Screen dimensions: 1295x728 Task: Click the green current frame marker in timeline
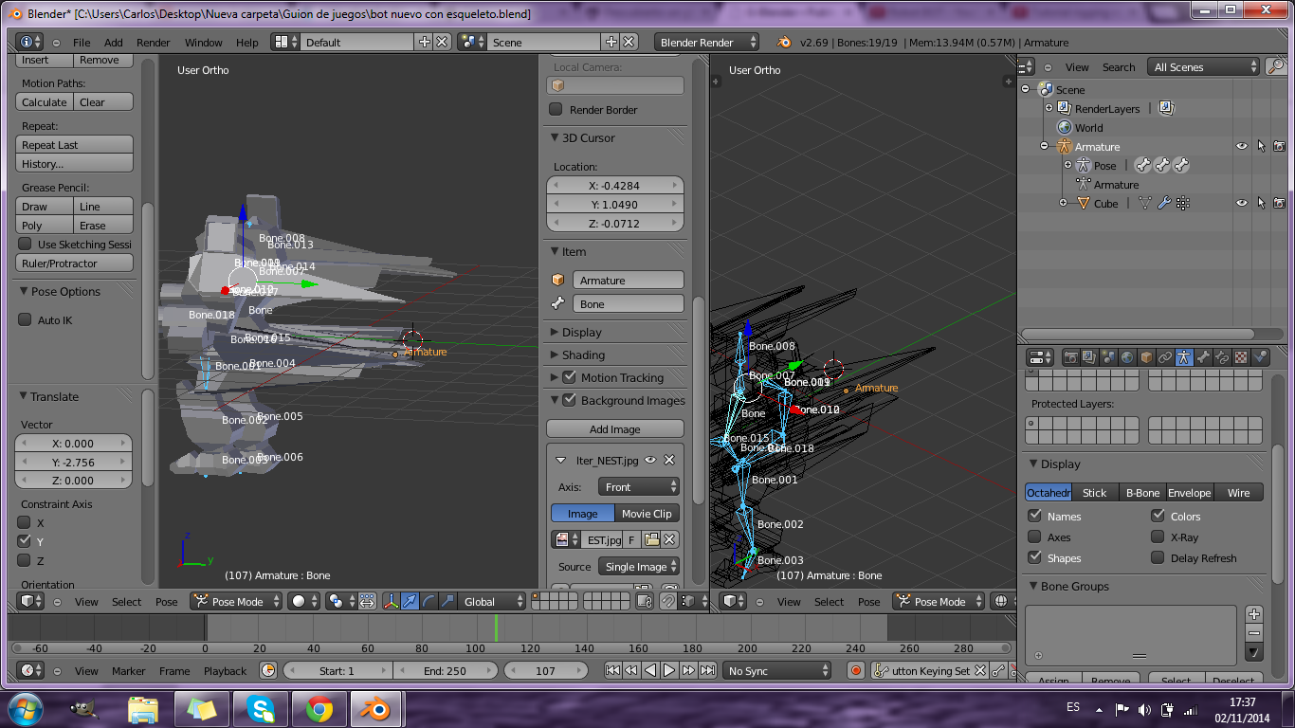coord(495,628)
